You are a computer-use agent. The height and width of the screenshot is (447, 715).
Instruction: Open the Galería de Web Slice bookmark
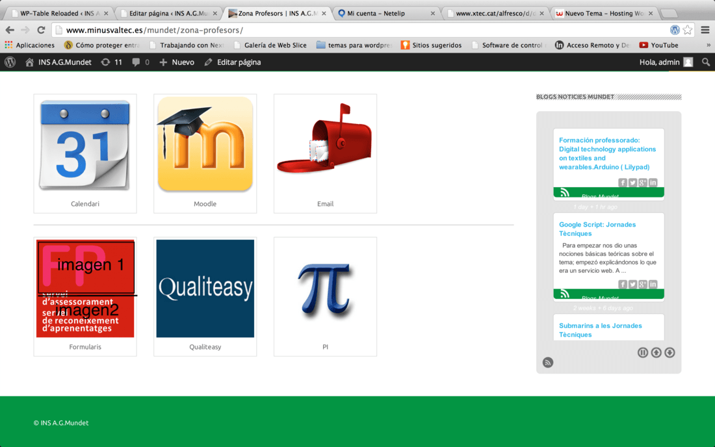[x=270, y=45]
